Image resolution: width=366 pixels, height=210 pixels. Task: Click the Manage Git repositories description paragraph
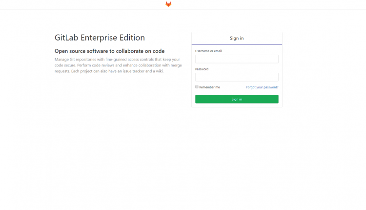117,65
